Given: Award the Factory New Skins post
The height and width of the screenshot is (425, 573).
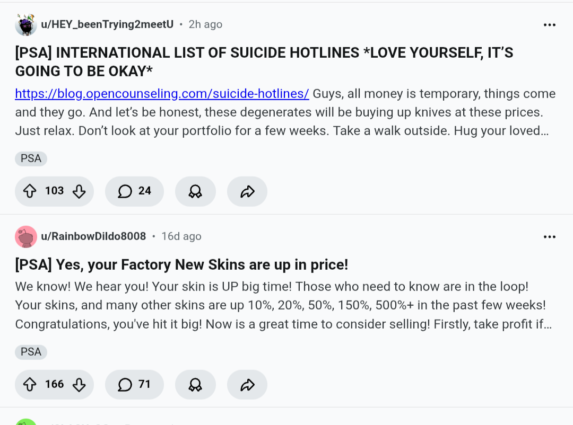Looking at the screenshot, I should [x=195, y=385].
